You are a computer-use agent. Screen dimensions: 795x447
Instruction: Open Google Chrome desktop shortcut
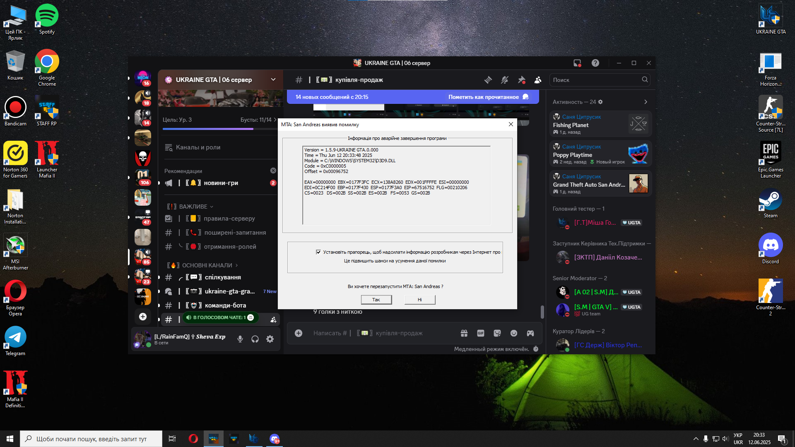[47, 68]
